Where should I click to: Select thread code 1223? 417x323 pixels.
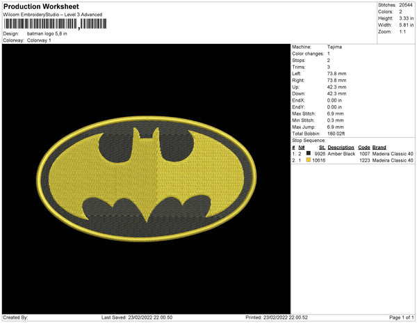point(365,161)
